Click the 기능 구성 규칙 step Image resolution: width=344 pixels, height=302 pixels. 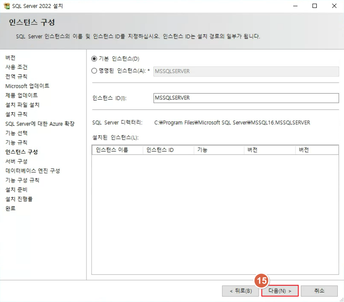[x=22, y=180]
